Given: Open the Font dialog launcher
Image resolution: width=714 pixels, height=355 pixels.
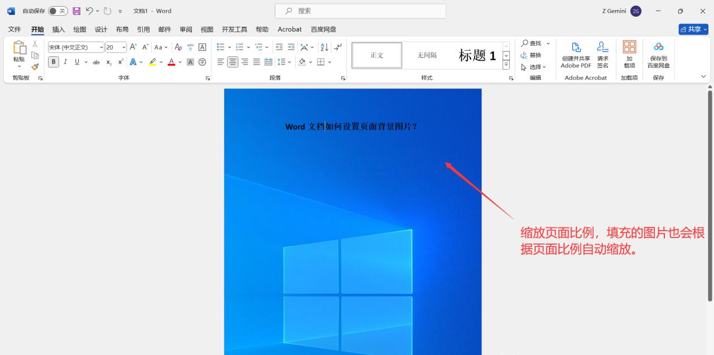Looking at the screenshot, I should [208, 79].
